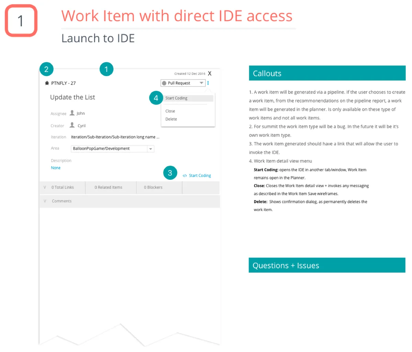Click teal callout badge 1 above the card

[106, 69]
